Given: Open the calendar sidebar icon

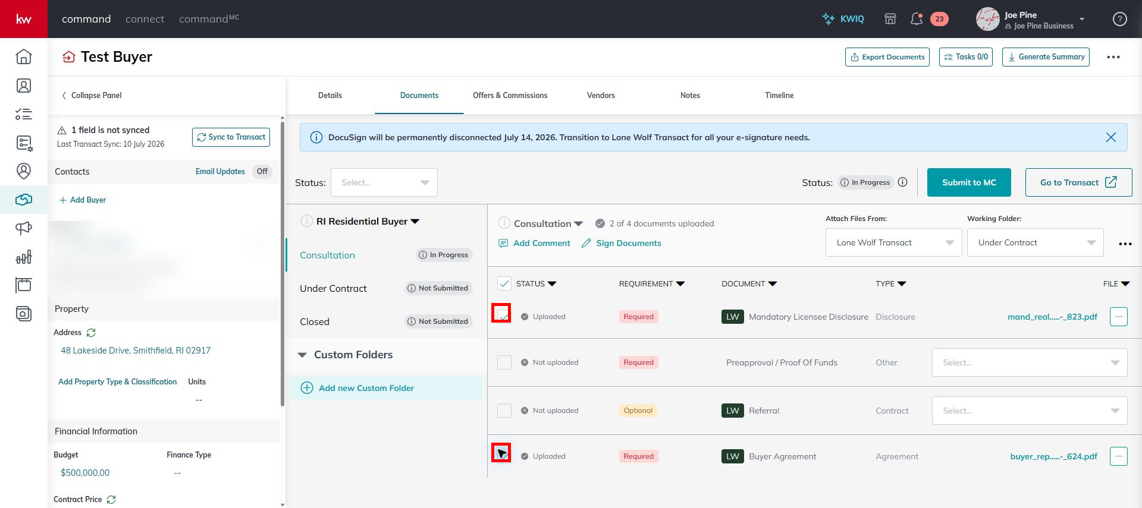Looking at the screenshot, I should click(x=24, y=285).
